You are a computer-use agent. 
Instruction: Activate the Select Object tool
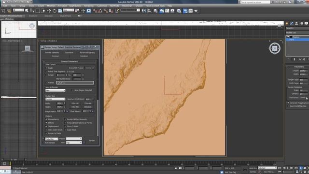[x=27, y=11]
